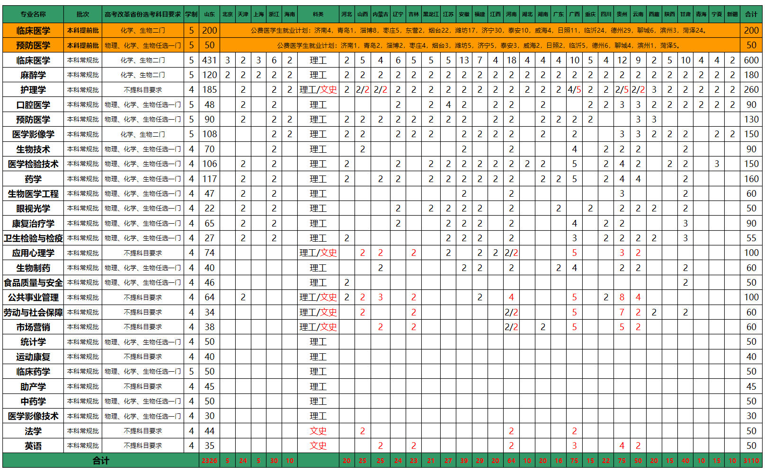Select the 医学检验技术 major name cell
The height and width of the screenshot is (472, 765).
tap(33, 164)
